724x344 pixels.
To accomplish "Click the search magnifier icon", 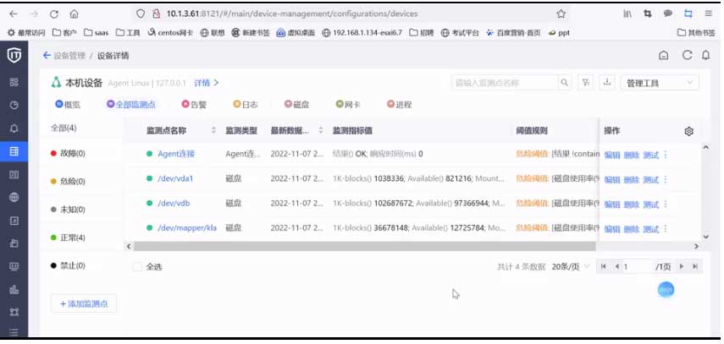I will click(564, 83).
